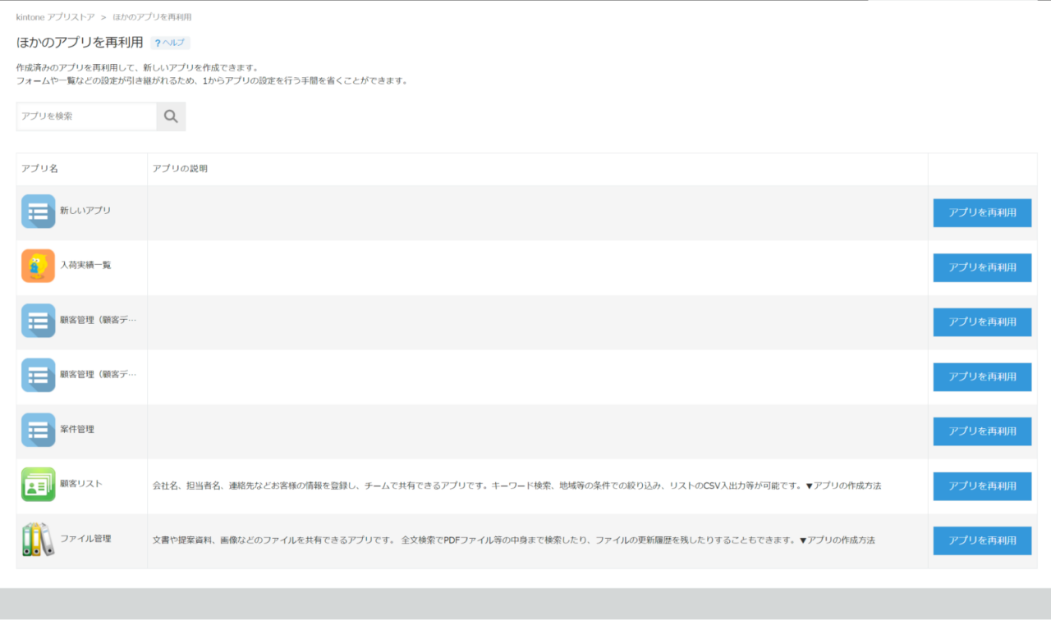
Task: Click the ファイル管理 binder icon
Action: tap(38, 539)
